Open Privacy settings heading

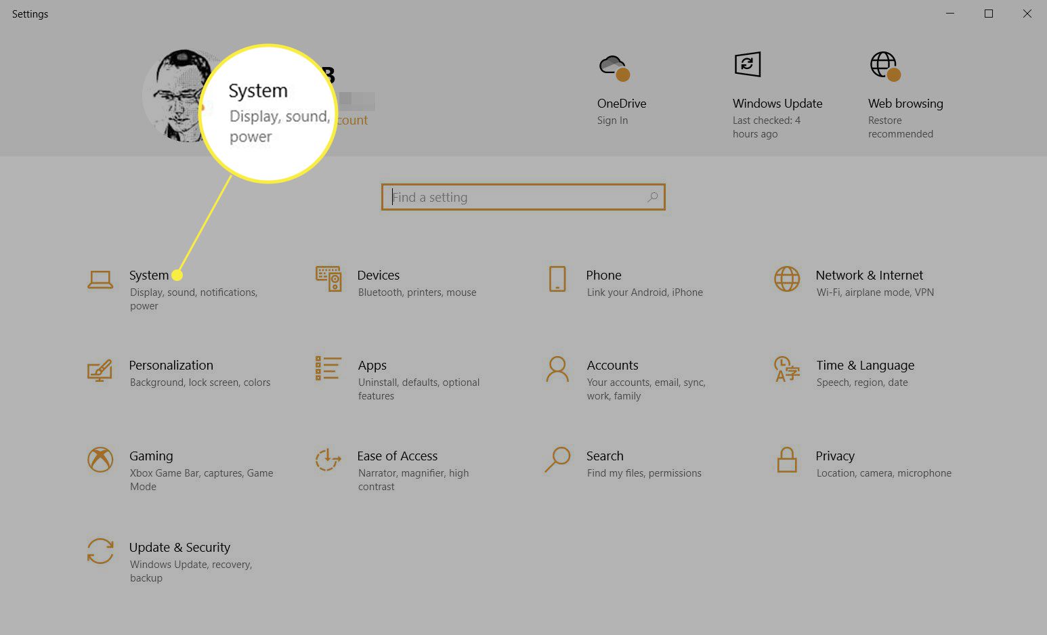tap(835, 457)
